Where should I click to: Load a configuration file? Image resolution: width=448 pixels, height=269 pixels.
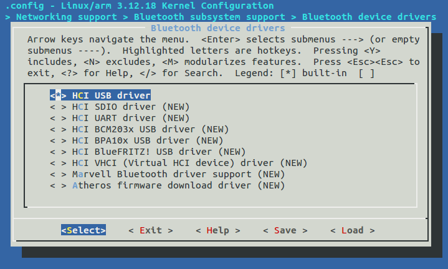[x=353, y=230]
